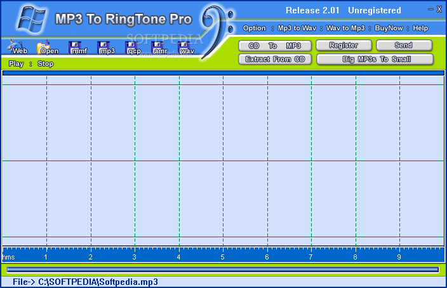Minimize the window with dash button
The image size is (447, 288).
430,10
